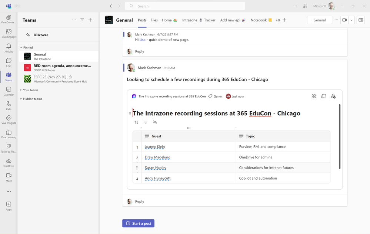Image resolution: width=370 pixels, height=234 pixels.
Task: Open settings and more ellipsis in title bar
Action: coord(295,6)
